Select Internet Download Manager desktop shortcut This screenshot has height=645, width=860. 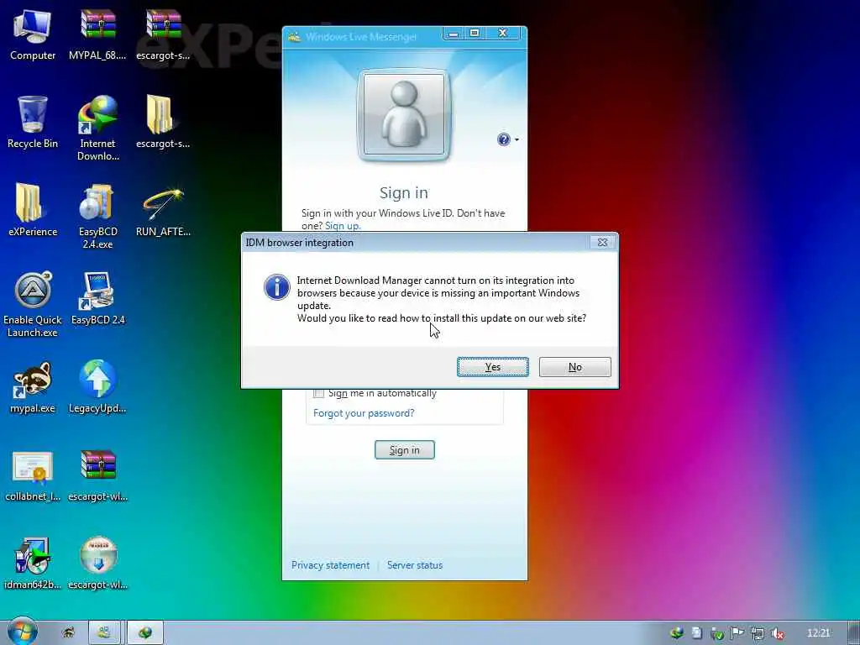[x=97, y=128]
